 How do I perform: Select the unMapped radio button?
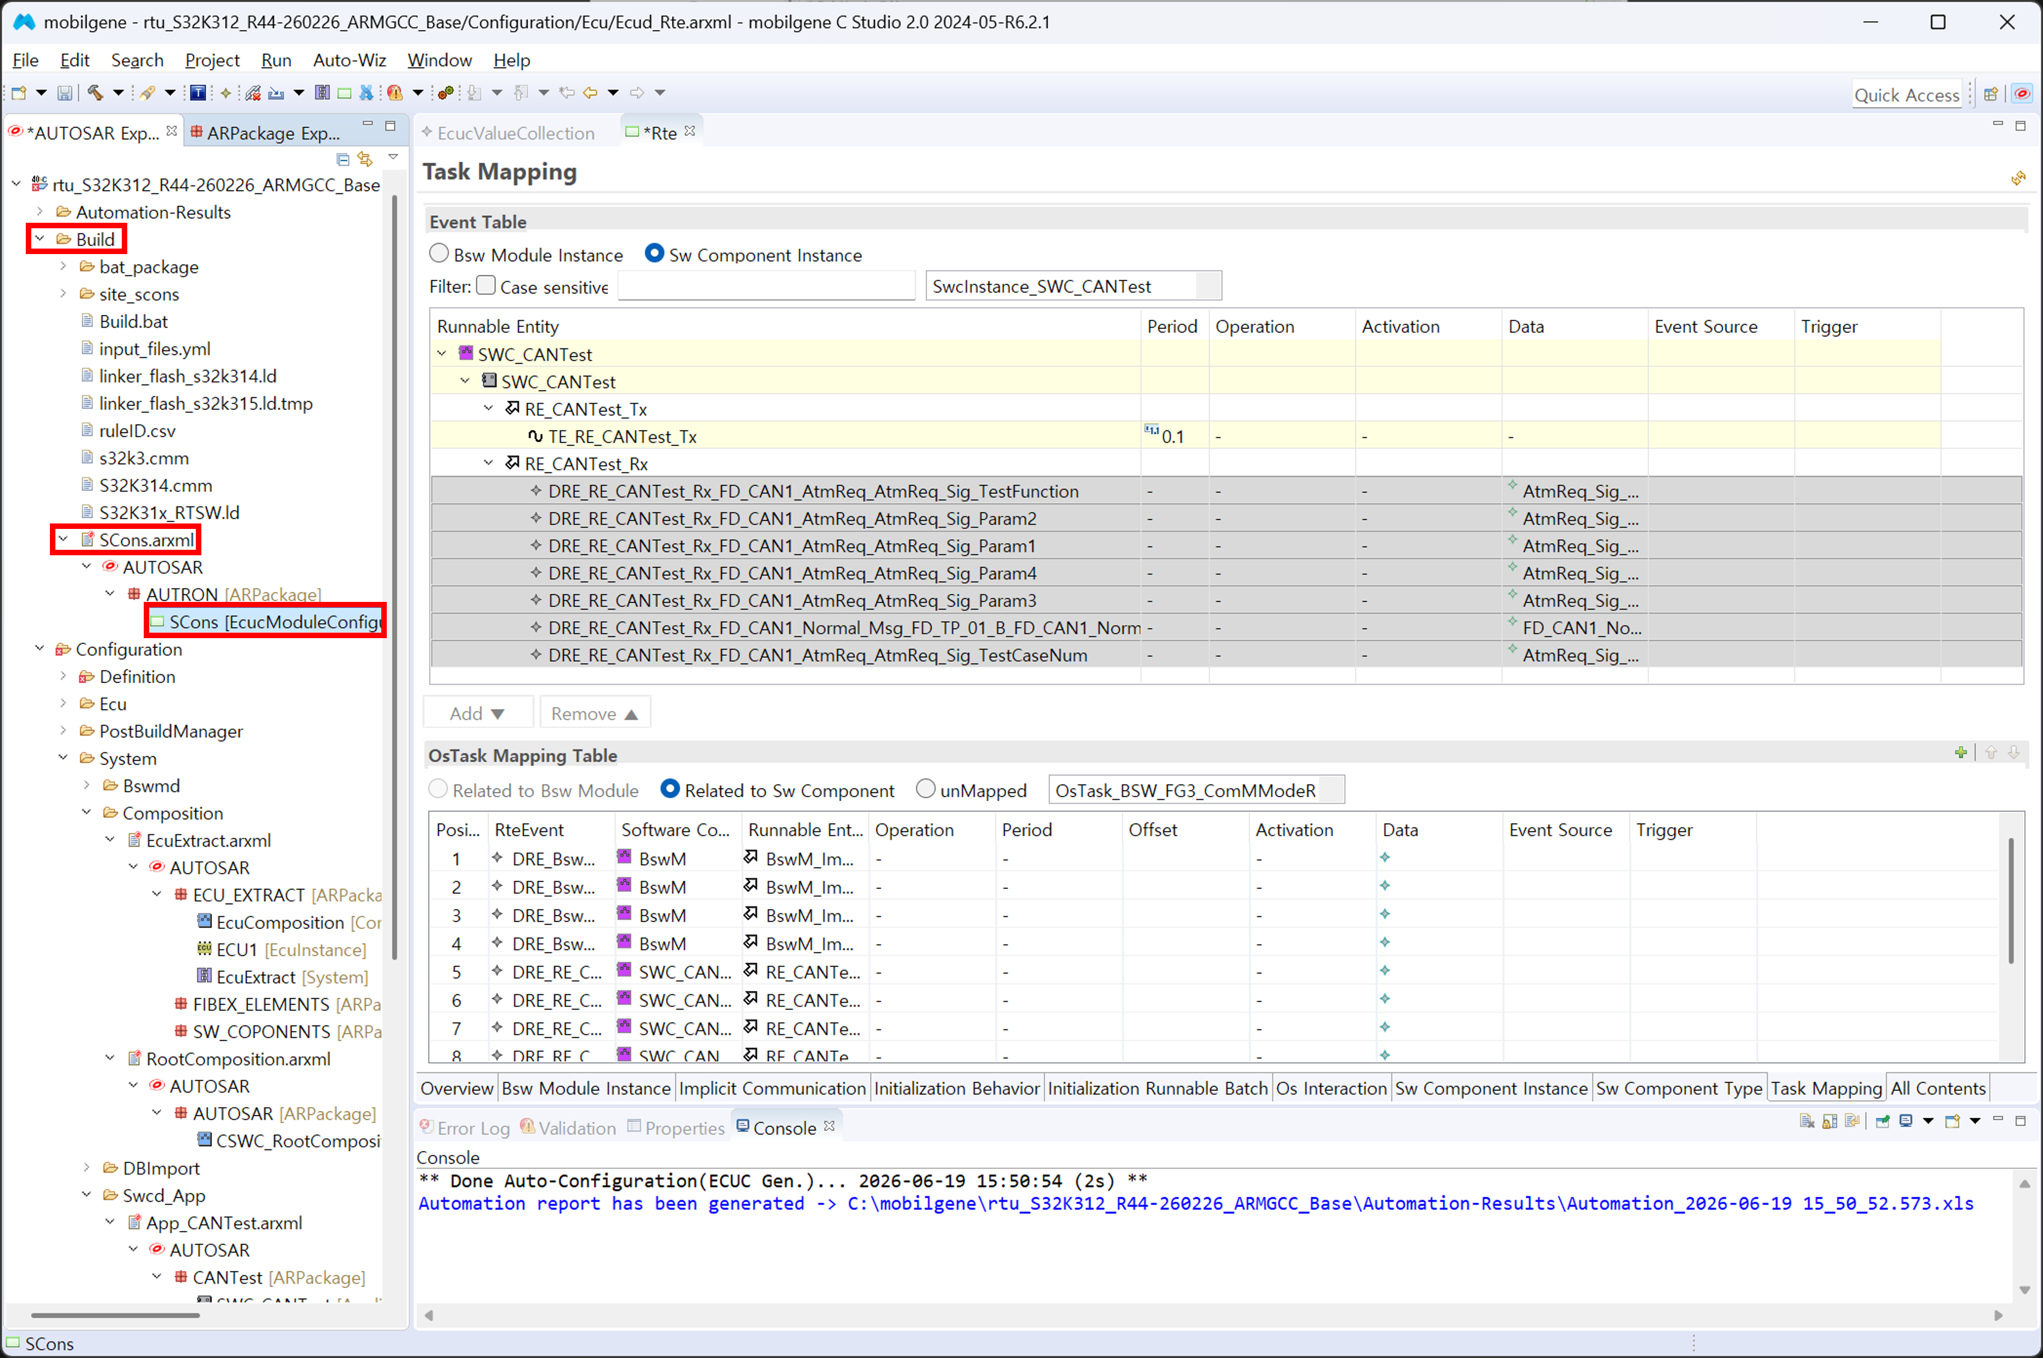(925, 790)
